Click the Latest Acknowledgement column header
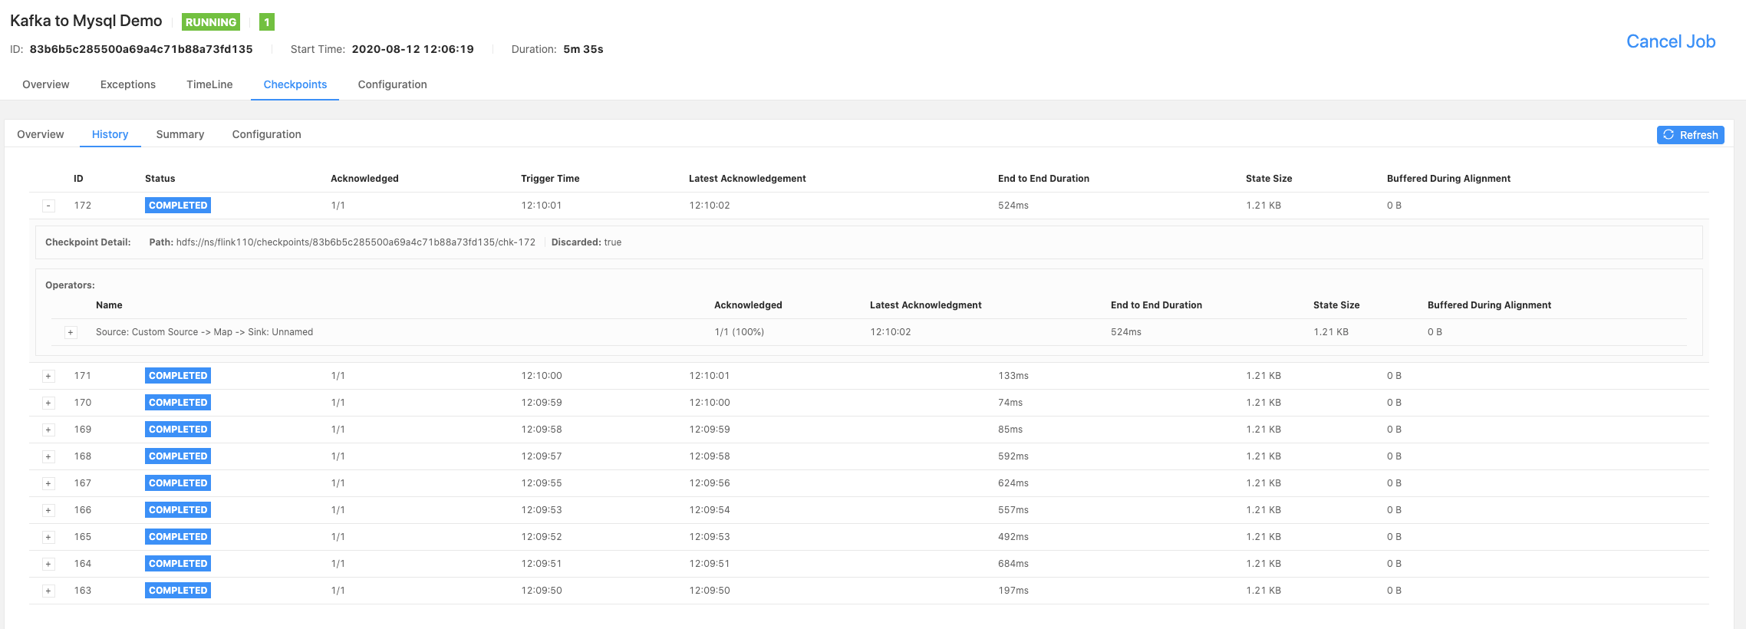Image resolution: width=1746 pixels, height=629 pixels. (x=747, y=179)
